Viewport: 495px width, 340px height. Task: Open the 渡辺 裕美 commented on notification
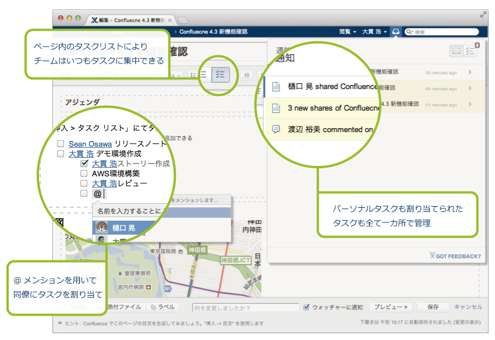point(320,129)
